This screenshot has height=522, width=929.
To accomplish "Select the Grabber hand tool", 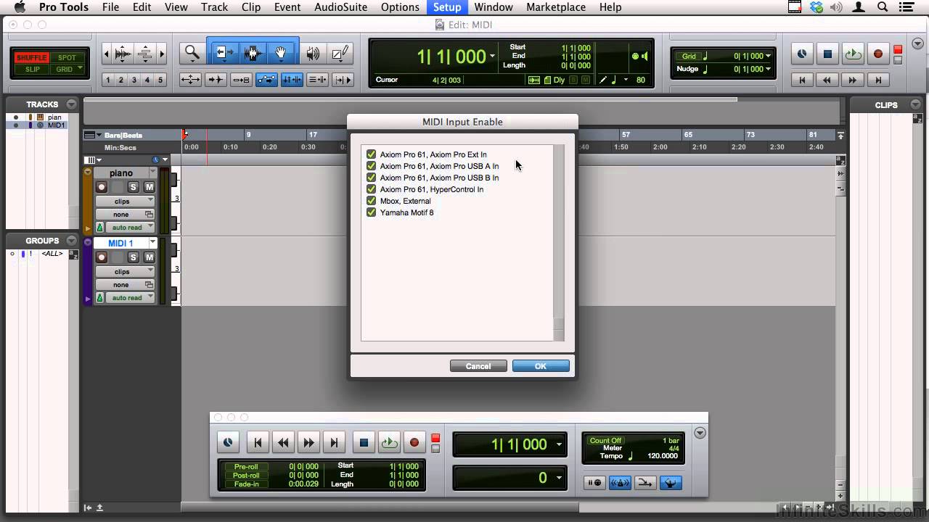I will click(x=280, y=53).
